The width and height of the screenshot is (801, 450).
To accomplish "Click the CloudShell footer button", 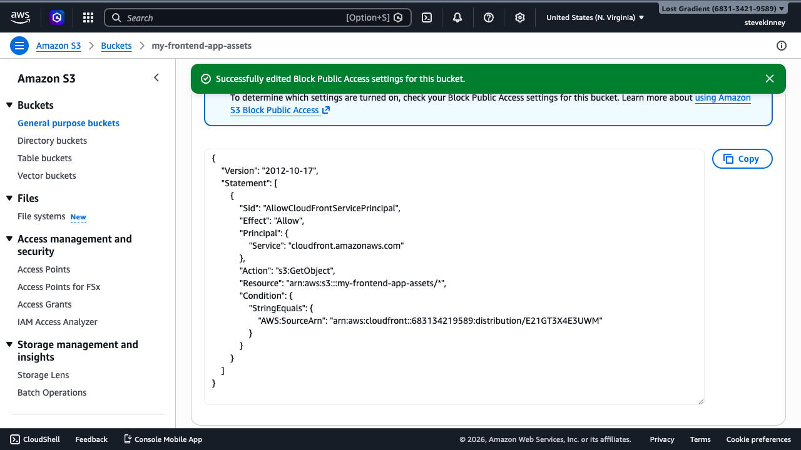I will click(x=35, y=439).
